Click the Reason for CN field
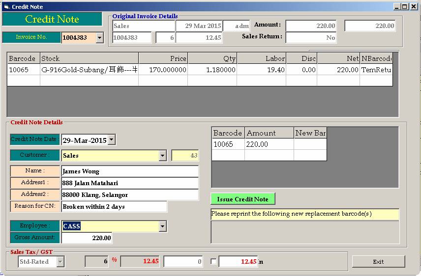The width and height of the screenshot is (421, 276). click(114, 207)
